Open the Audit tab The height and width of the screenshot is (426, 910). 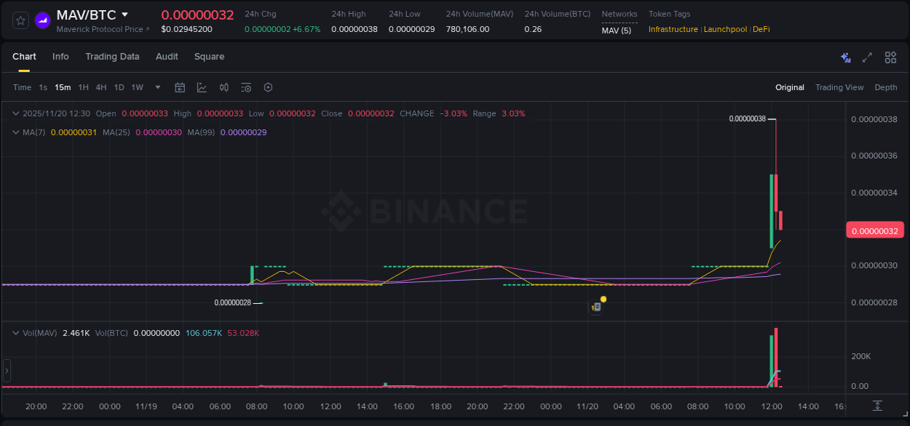click(x=167, y=57)
